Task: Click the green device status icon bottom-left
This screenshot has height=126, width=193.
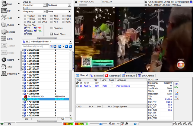Action: [2, 124]
